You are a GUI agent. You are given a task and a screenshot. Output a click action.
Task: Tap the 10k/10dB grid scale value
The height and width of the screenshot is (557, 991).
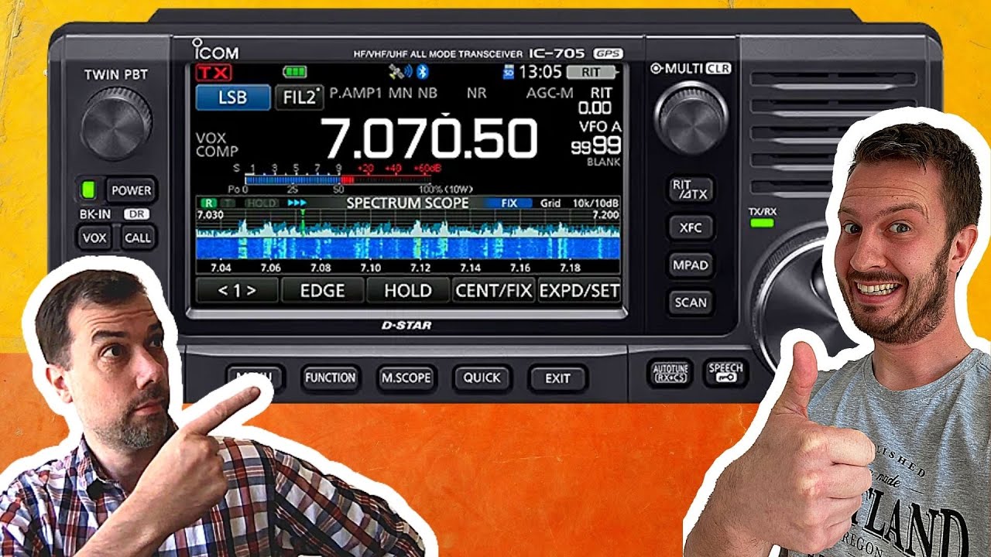(x=595, y=203)
